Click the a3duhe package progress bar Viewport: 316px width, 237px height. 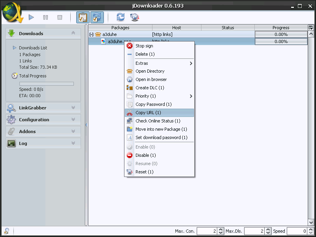point(281,34)
